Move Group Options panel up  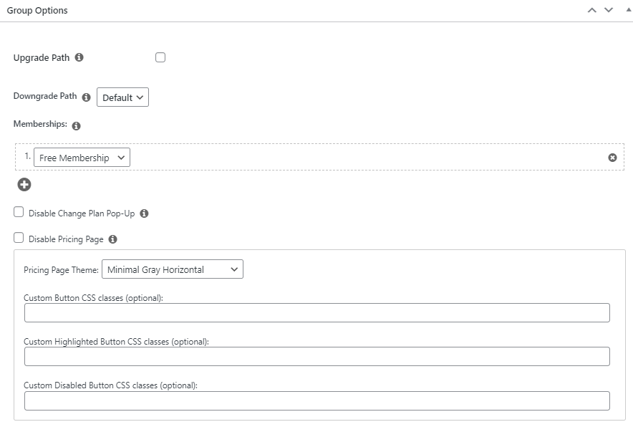[591, 10]
